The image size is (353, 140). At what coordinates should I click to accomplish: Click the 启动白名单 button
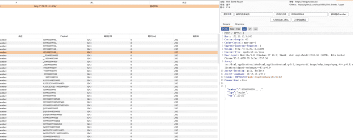coord(281,14)
